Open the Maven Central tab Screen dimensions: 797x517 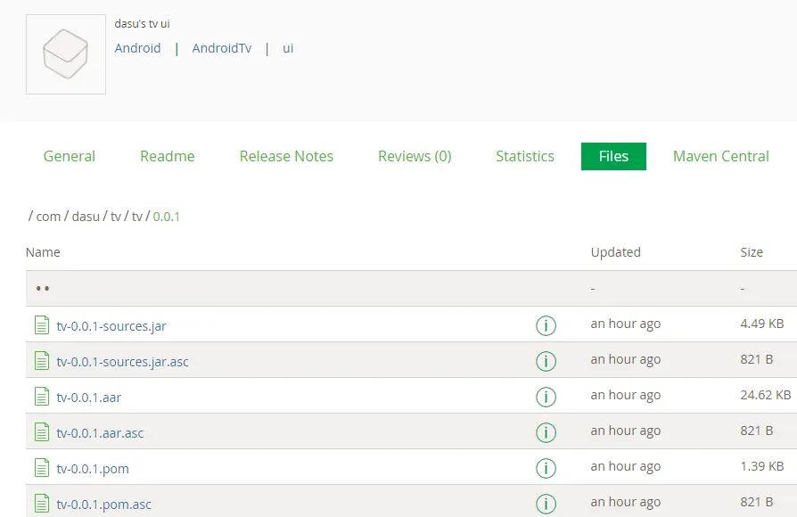pos(720,156)
